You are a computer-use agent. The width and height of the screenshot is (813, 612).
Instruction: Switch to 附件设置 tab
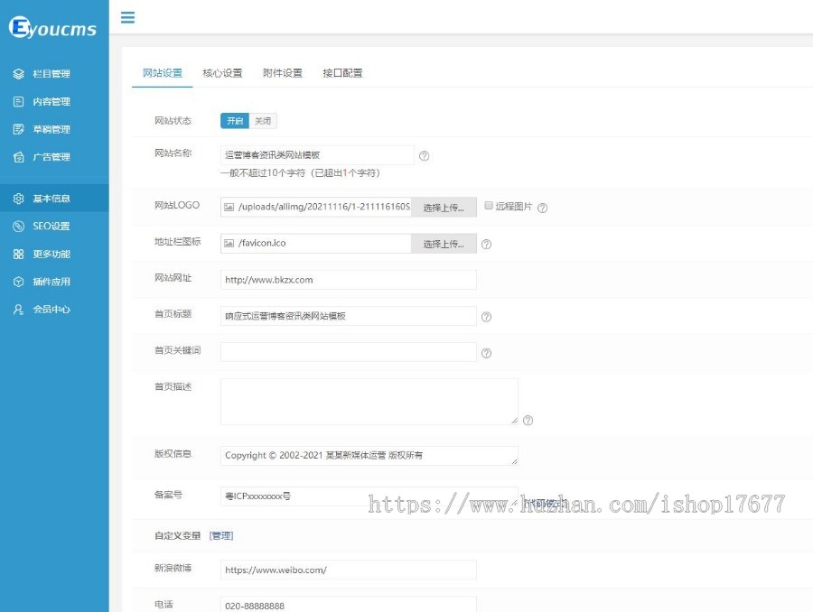pos(283,73)
